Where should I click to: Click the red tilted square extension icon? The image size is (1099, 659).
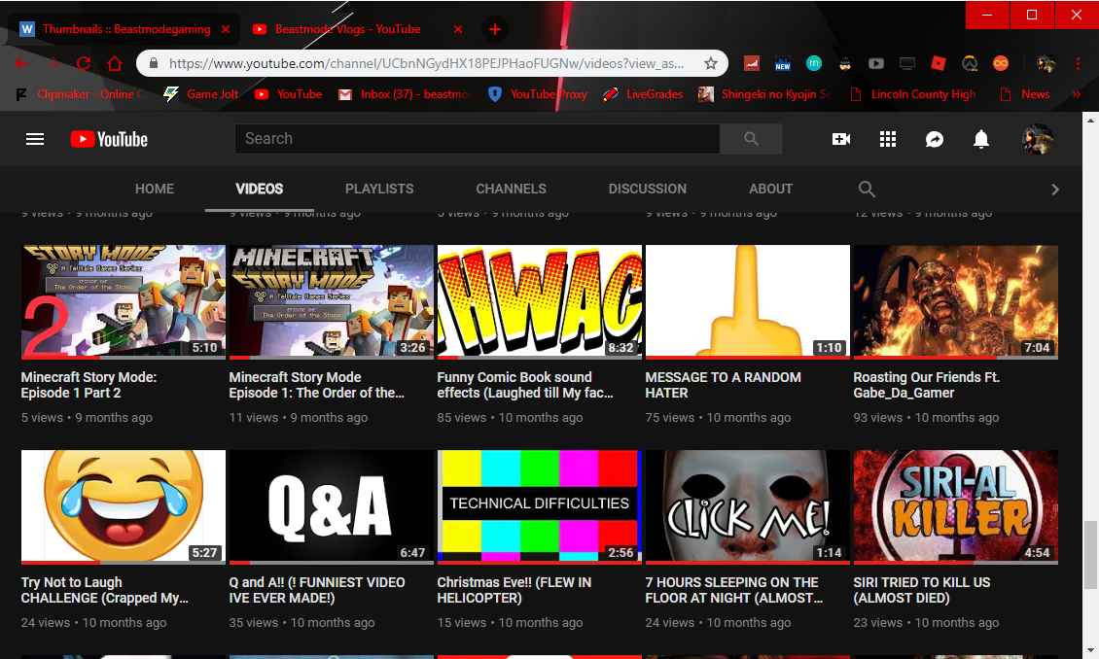point(939,64)
